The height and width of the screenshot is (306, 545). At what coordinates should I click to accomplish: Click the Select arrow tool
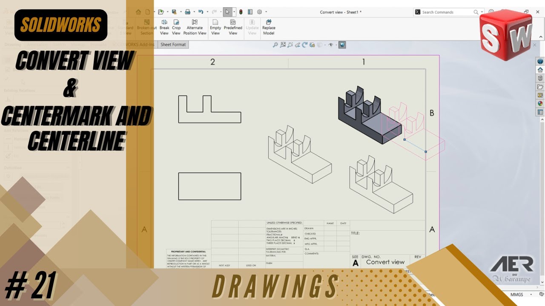tap(227, 12)
